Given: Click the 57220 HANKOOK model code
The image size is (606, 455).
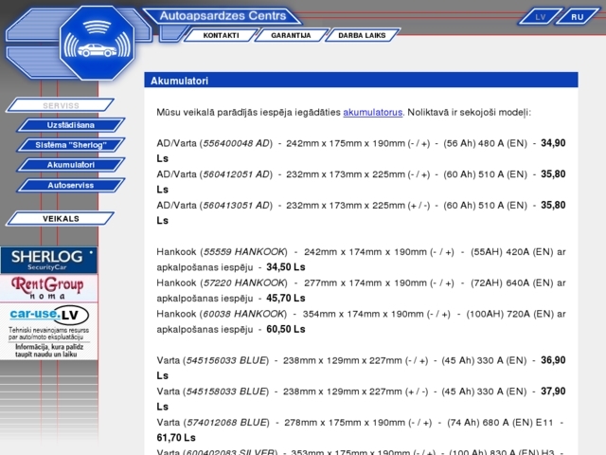Looking at the screenshot, I should (x=244, y=282).
